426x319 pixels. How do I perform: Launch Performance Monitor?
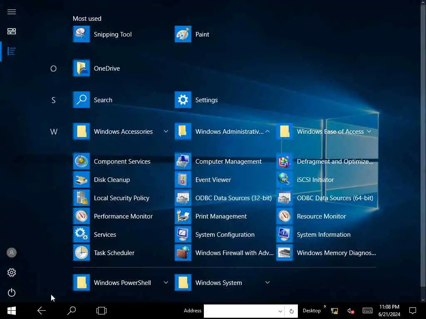coord(113,216)
